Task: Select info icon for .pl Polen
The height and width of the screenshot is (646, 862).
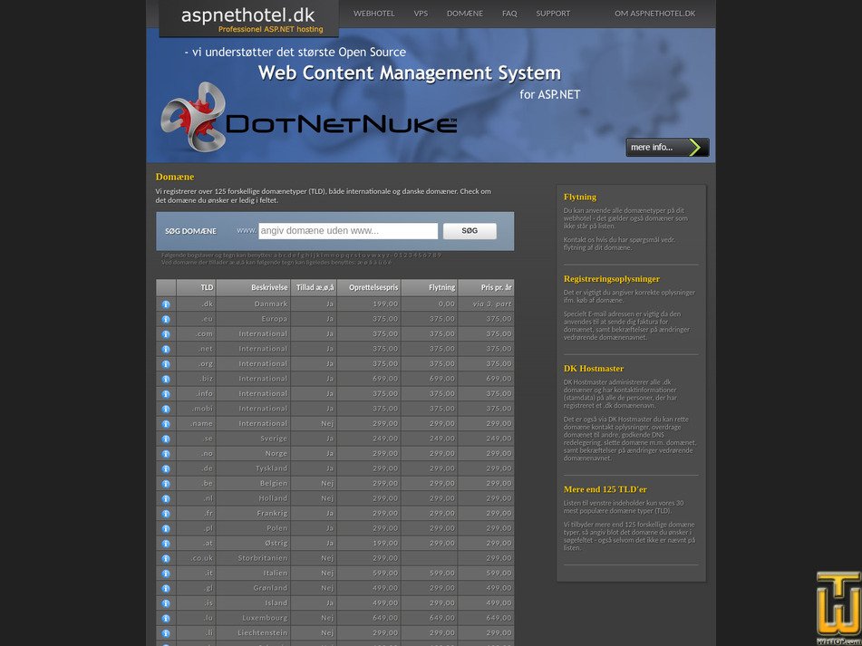Action: tap(166, 528)
